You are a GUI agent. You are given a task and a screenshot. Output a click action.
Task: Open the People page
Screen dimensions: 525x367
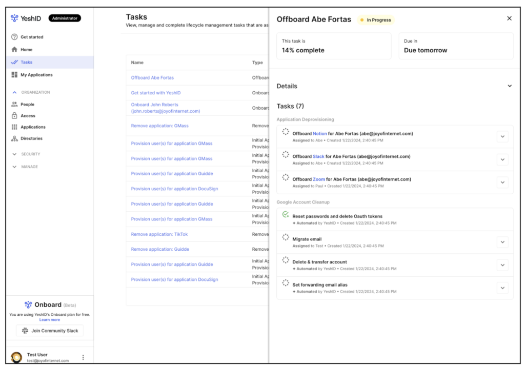50,104
